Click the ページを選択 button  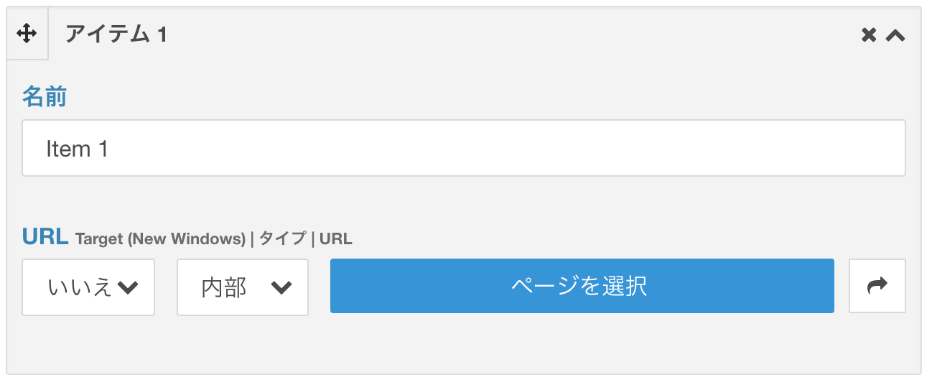pyautogui.click(x=582, y=286)
